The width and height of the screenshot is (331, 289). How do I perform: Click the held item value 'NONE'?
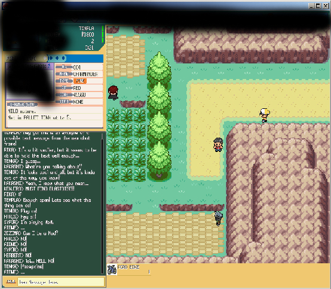coord(78,102)
